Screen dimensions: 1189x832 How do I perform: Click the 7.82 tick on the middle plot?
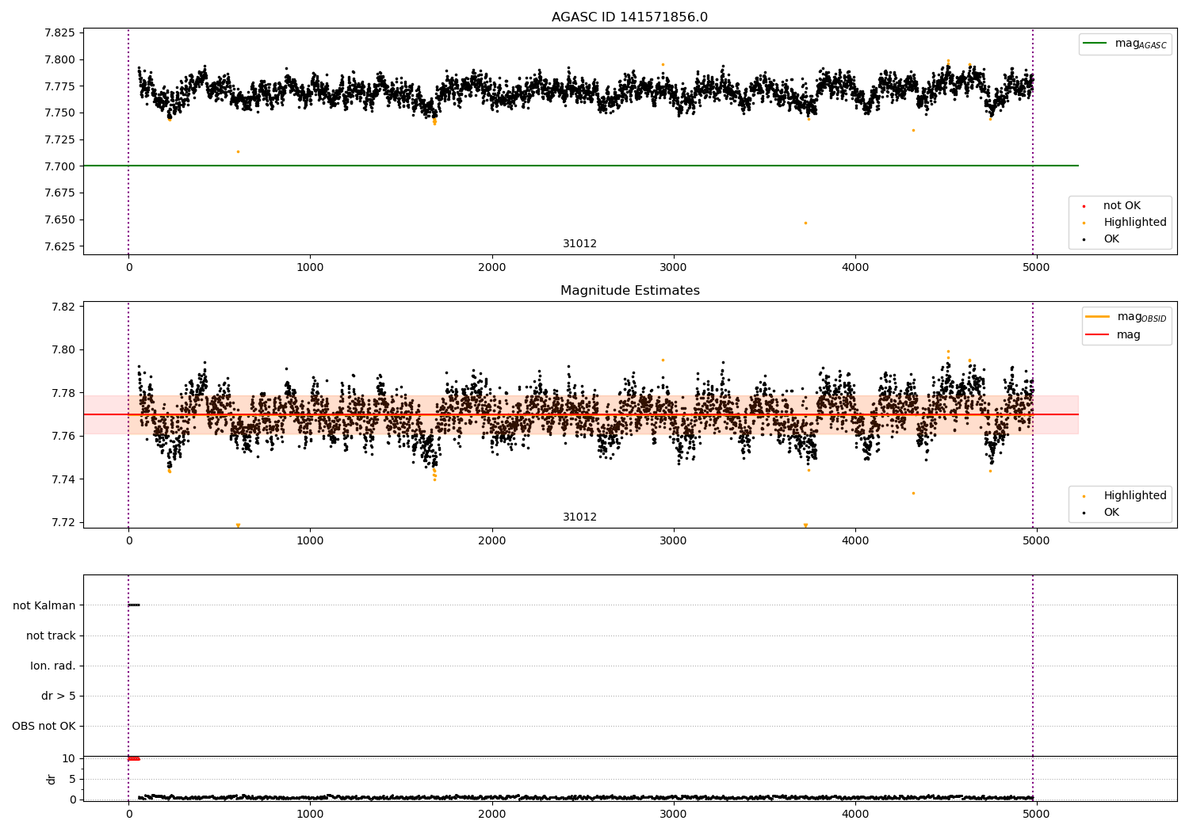tap(62, 307)
